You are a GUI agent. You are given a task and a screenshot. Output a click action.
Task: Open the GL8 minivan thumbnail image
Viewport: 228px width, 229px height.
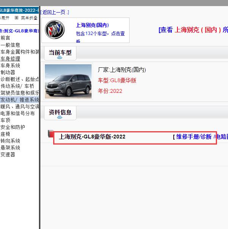(68, 81)
